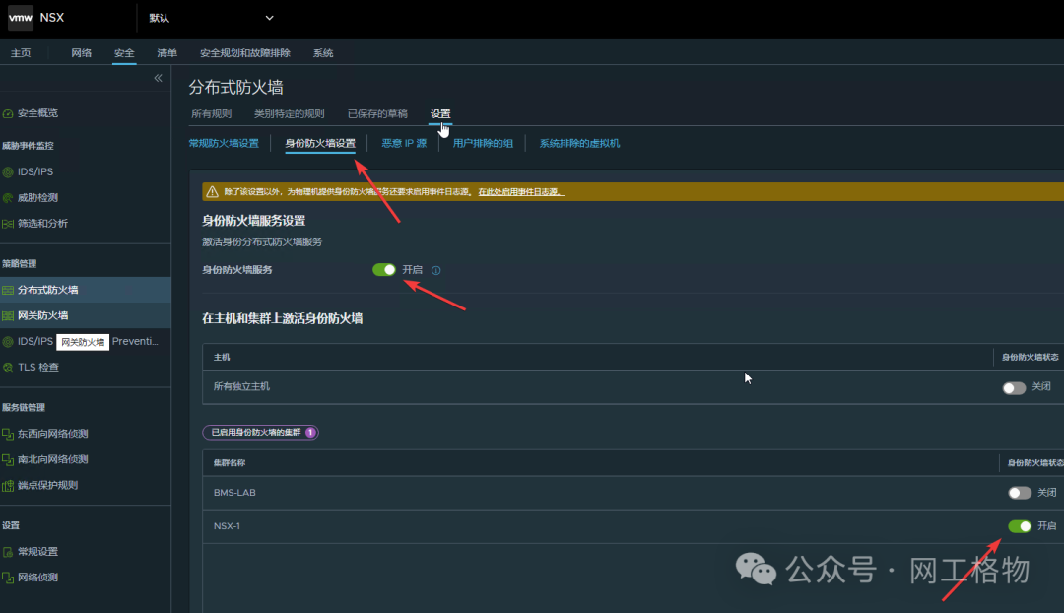Open 东西向网络侦测 in the sidebar
This screenshot has height=613, width=1064.
53,434
